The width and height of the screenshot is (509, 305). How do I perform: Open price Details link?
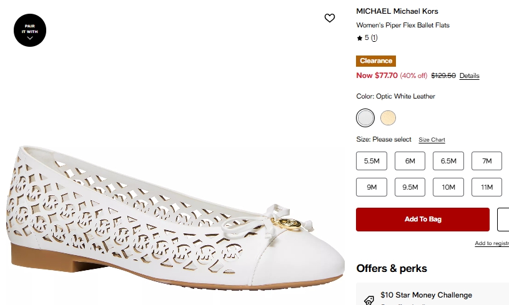(x=469, y=76)
